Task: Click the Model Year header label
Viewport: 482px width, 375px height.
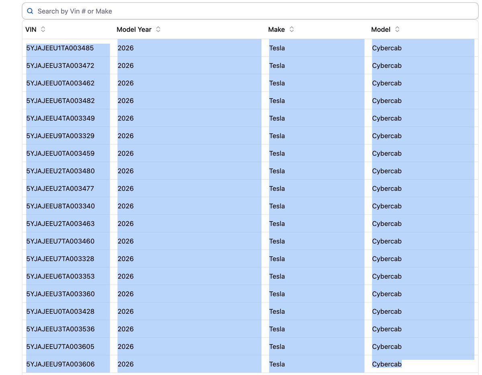Action: [134, 30]
